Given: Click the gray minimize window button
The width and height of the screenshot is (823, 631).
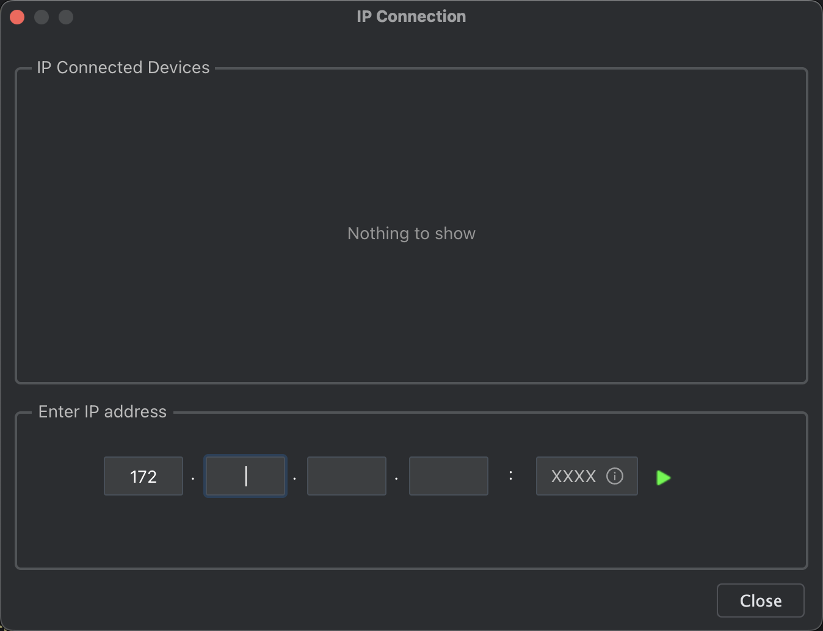Looking at the screenshot, I should coord(42,17).
